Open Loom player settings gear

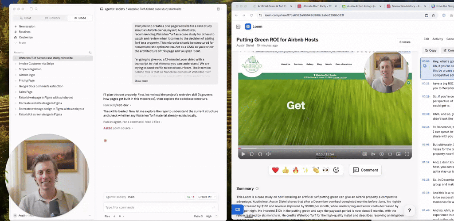382,154
